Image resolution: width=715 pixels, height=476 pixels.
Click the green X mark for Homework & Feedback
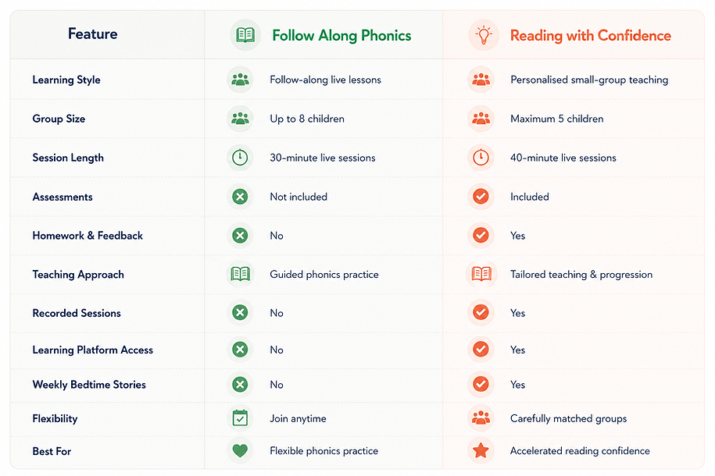click(240, 236)
